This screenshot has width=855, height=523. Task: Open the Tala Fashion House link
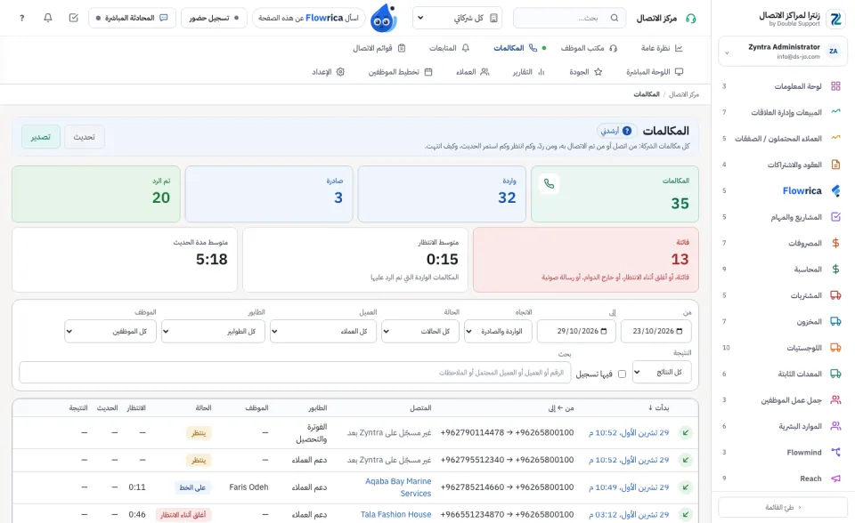point(395,514)
